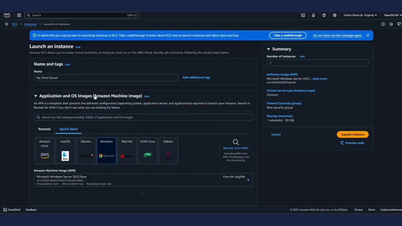Select the macOS AMI tile
402x226 pixels.
click(65, 151)
